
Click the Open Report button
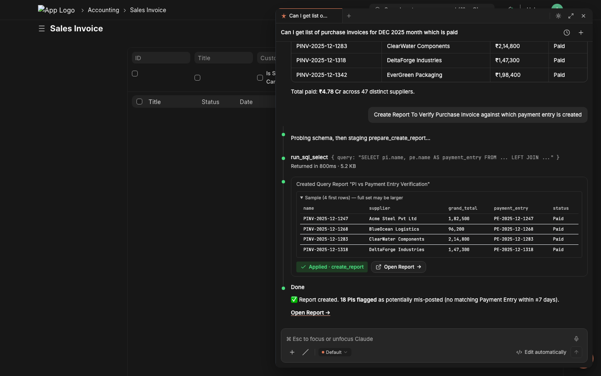[399, 267]
